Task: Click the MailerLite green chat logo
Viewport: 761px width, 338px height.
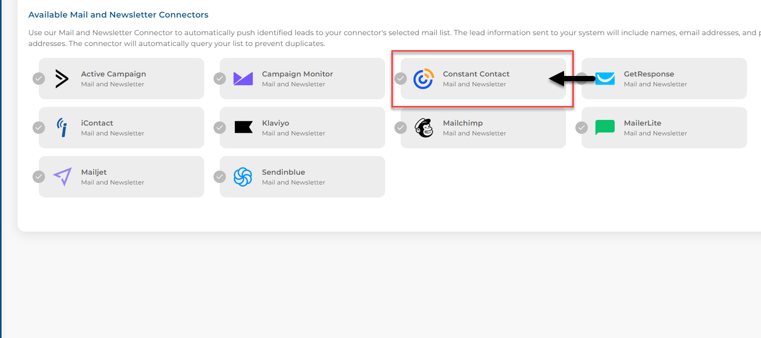Action: 605,128
